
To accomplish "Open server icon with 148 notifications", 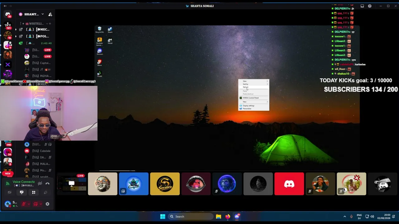I will (8, 143).
